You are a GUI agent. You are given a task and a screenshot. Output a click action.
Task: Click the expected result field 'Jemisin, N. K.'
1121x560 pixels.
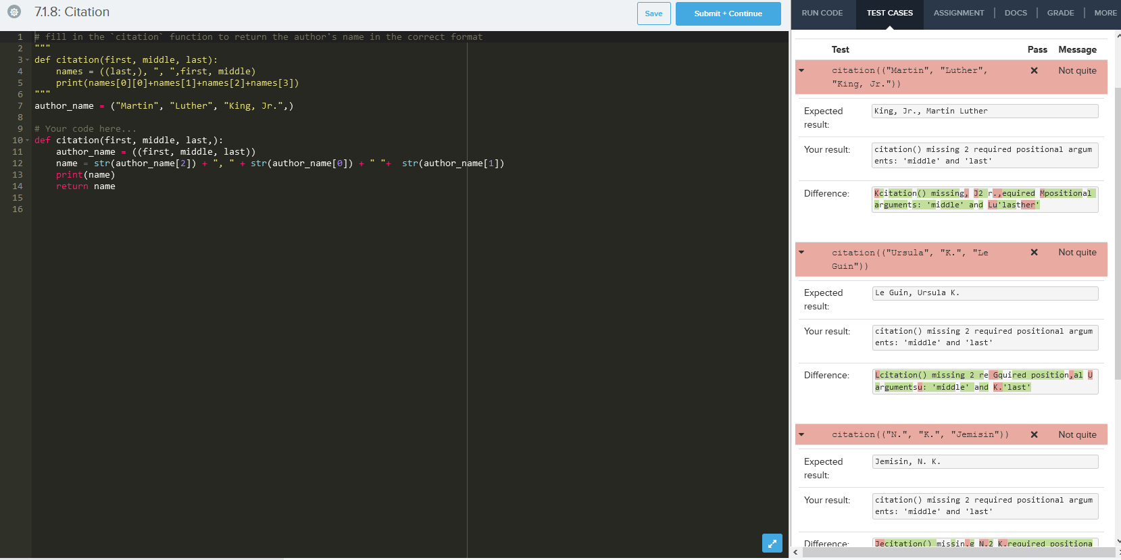[x=985, y=461]
